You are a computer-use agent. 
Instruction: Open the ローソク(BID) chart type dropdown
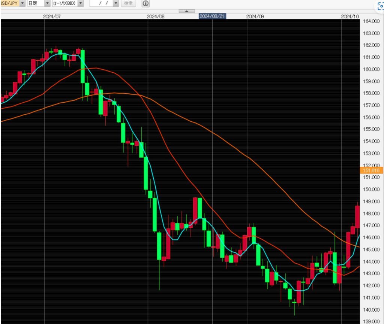(x=80, y=3)
